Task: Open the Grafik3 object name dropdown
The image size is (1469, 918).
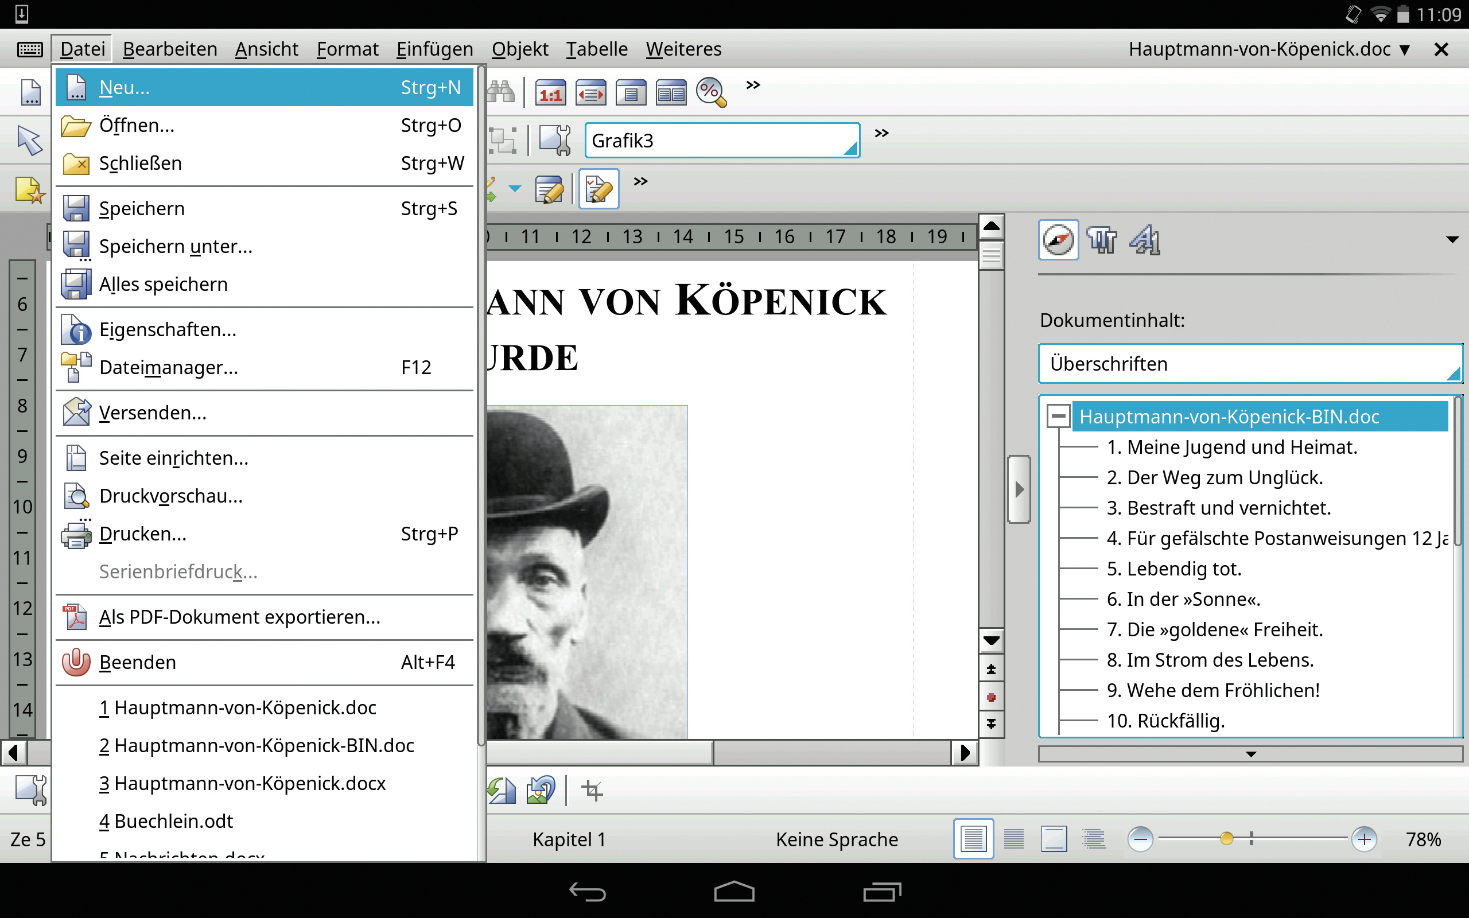Action: pos(850,147)
